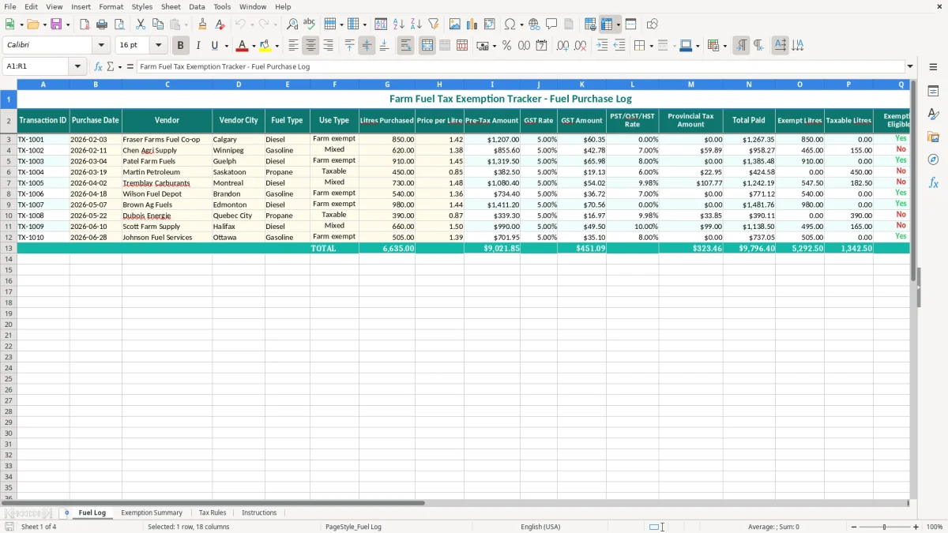Click the Cut scissors icon
Viewport: 948px width, 533px height.
(x=141, y=24)
